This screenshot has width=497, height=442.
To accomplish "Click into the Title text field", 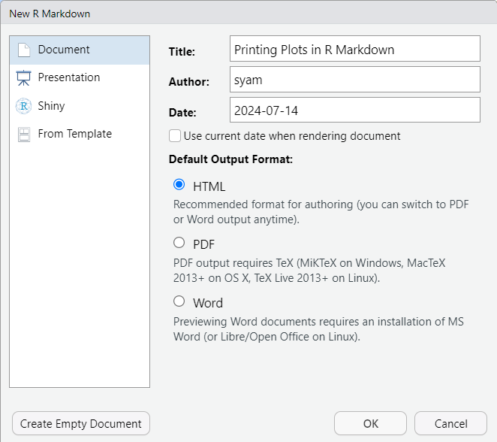I will pos(354,50).
